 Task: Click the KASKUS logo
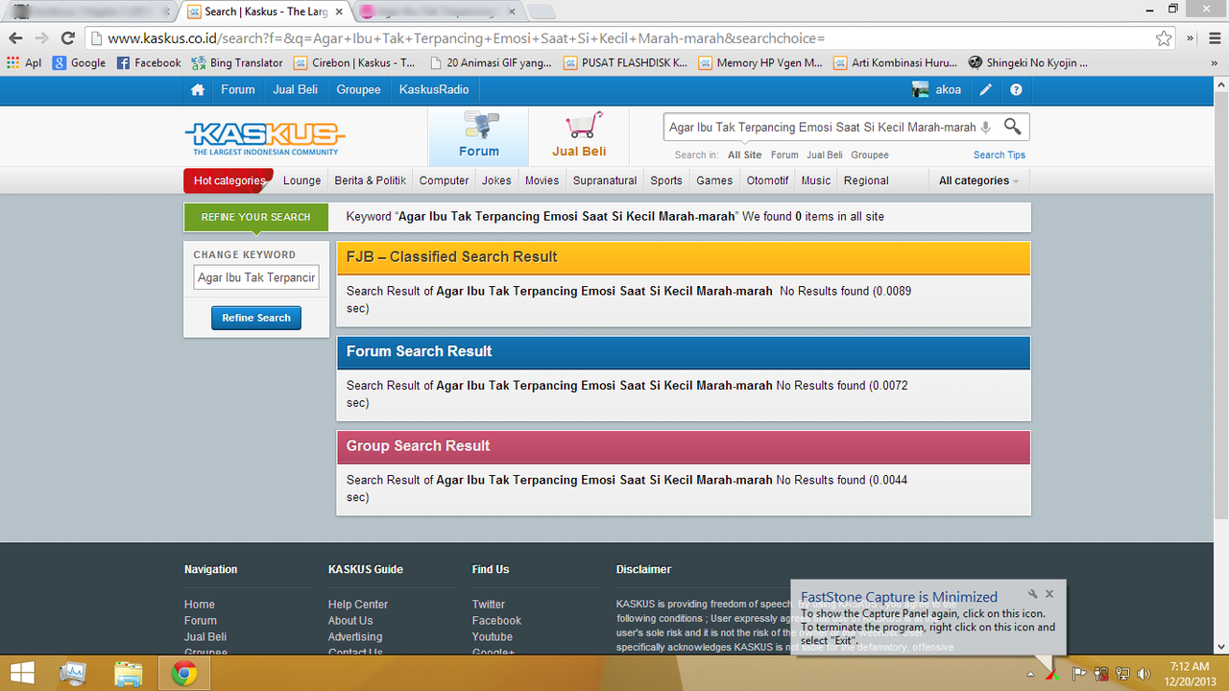click(x=265, y=137)
